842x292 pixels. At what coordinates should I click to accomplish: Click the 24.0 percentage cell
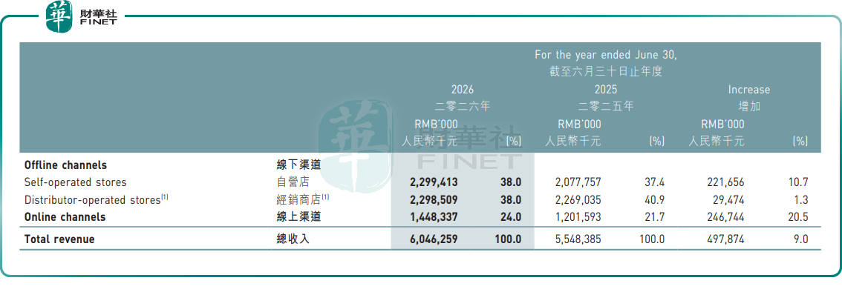[511, 217]
